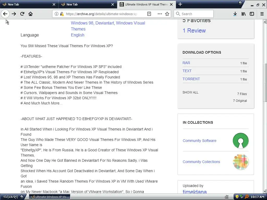This screenshot has height=200, width=267.
Task: Open the security shield tray icon
Action: [237, 197]
